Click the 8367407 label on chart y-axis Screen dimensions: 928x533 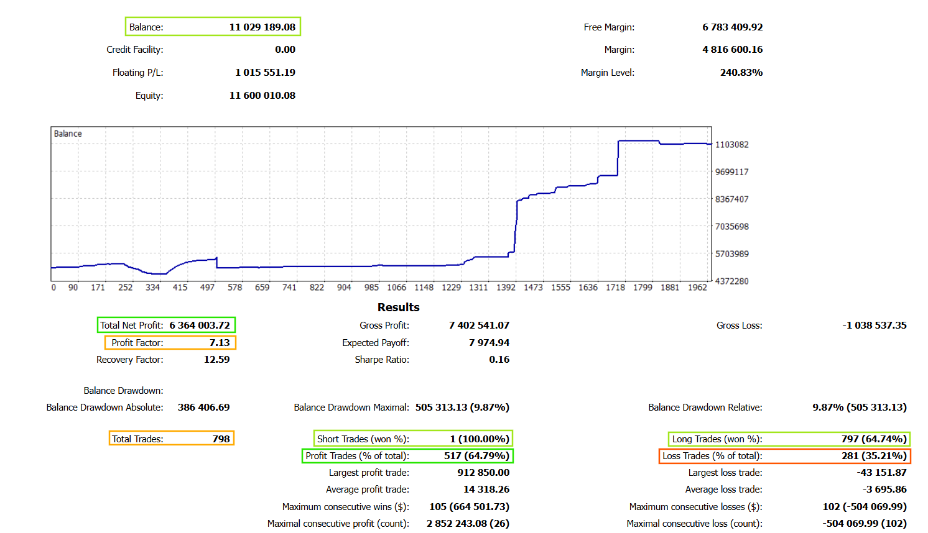pos(731,199)
